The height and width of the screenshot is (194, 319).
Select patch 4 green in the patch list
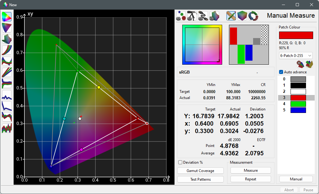tap(298, 104)
